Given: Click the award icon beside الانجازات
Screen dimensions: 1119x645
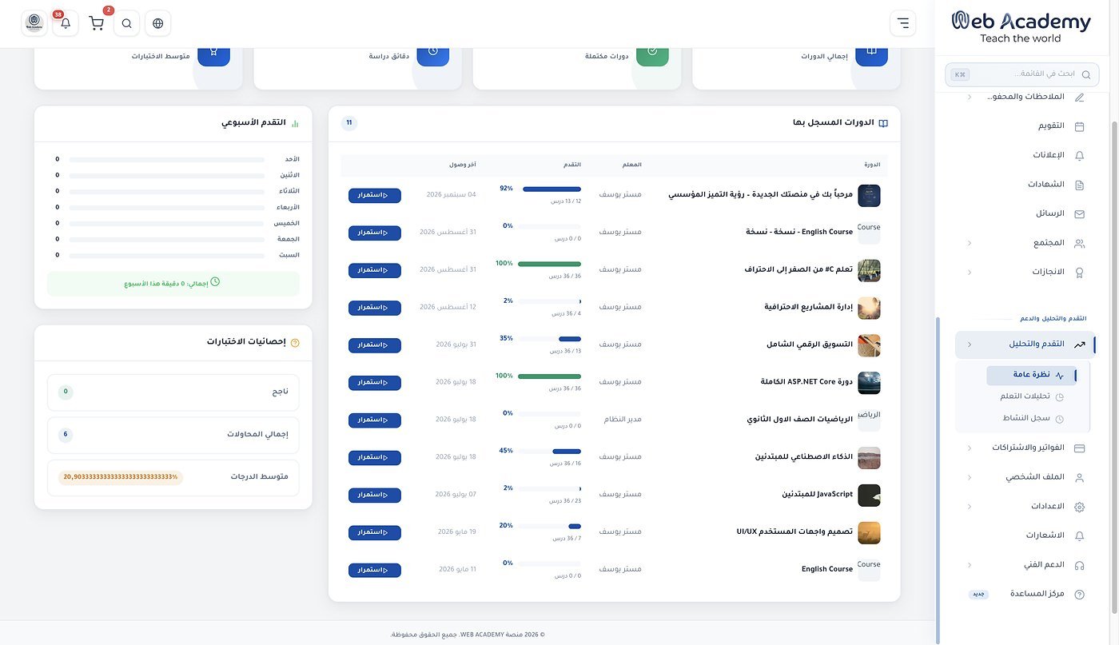Looking at the screenshot, I should 1079,273.
